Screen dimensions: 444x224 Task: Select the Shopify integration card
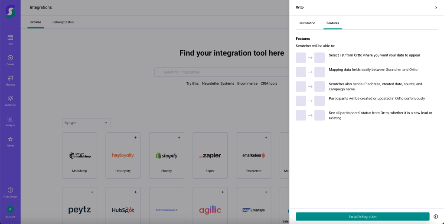(x=166, y=154)
